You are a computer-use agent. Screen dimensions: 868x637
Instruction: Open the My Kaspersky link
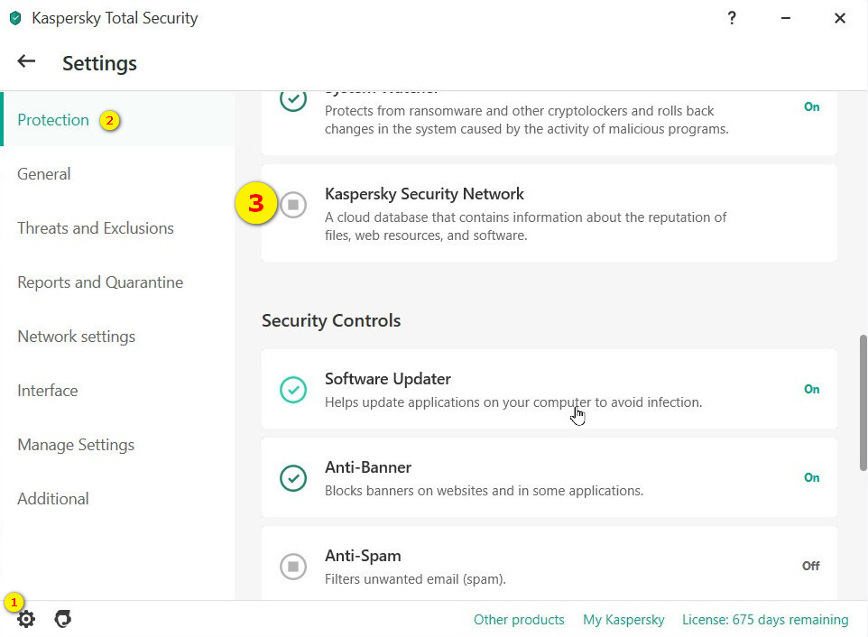tap(623, 620)
